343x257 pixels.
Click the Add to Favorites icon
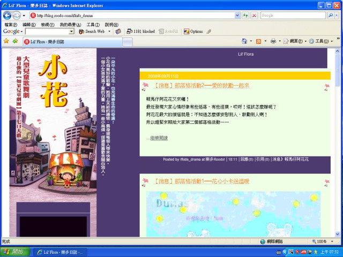point(15,41)
